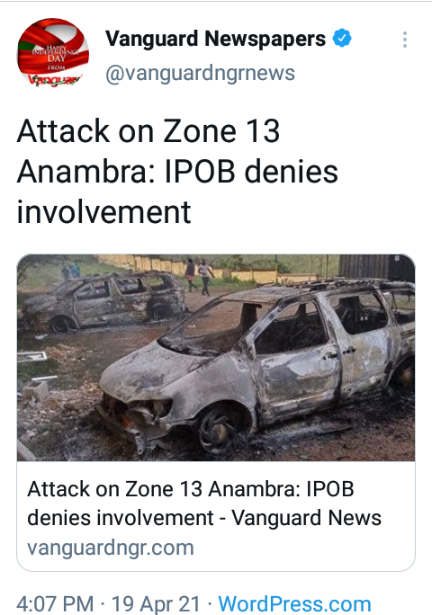Open the Vanguard Newspapers display name
This screenshot has width=432, height=615.
click(x=215, y=39)
